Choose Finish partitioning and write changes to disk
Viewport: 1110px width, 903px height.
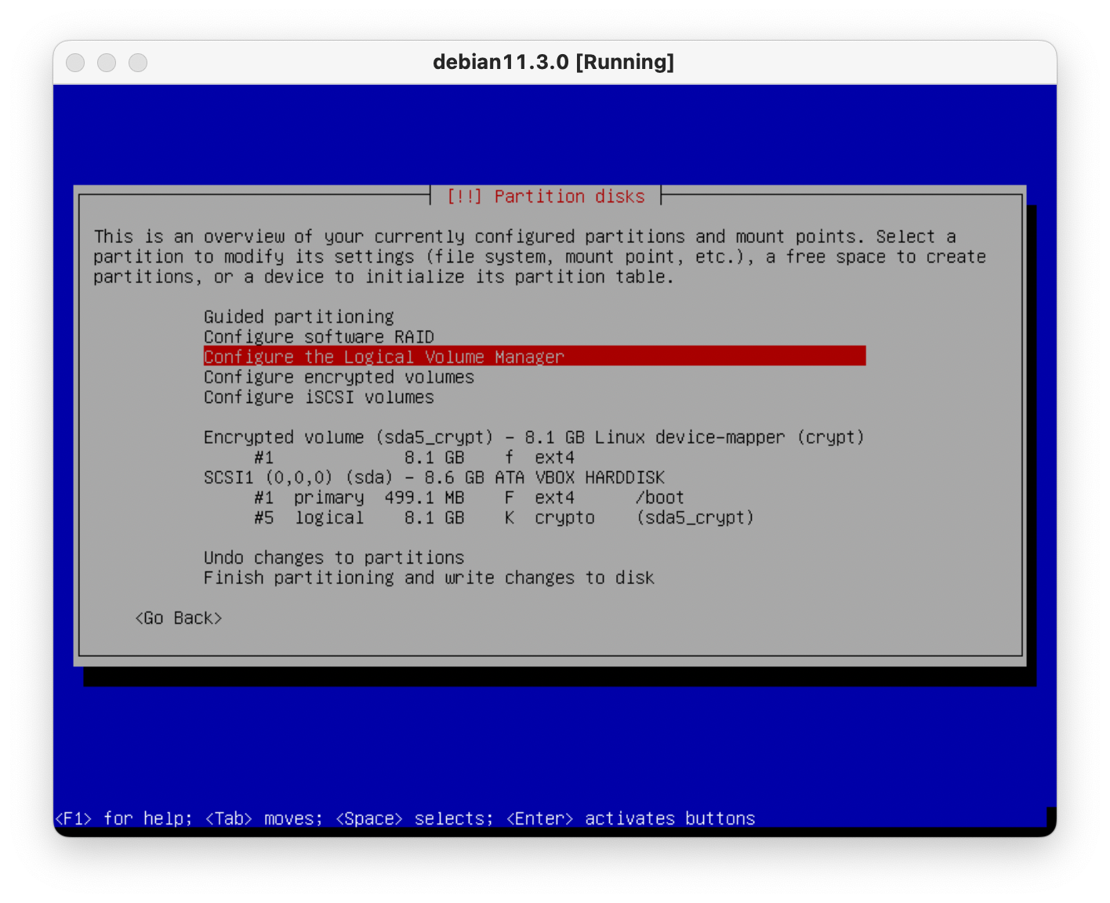coord(429,578)
